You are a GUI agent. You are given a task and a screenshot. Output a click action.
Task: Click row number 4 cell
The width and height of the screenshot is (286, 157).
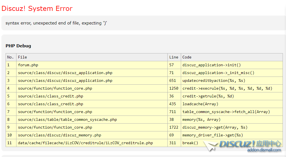pyautogui.click(x=11, y=89)
